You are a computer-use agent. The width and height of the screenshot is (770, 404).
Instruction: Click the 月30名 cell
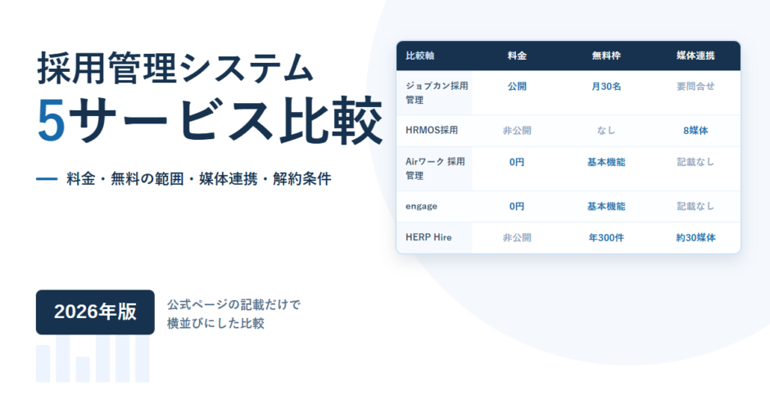click(606, 87)
